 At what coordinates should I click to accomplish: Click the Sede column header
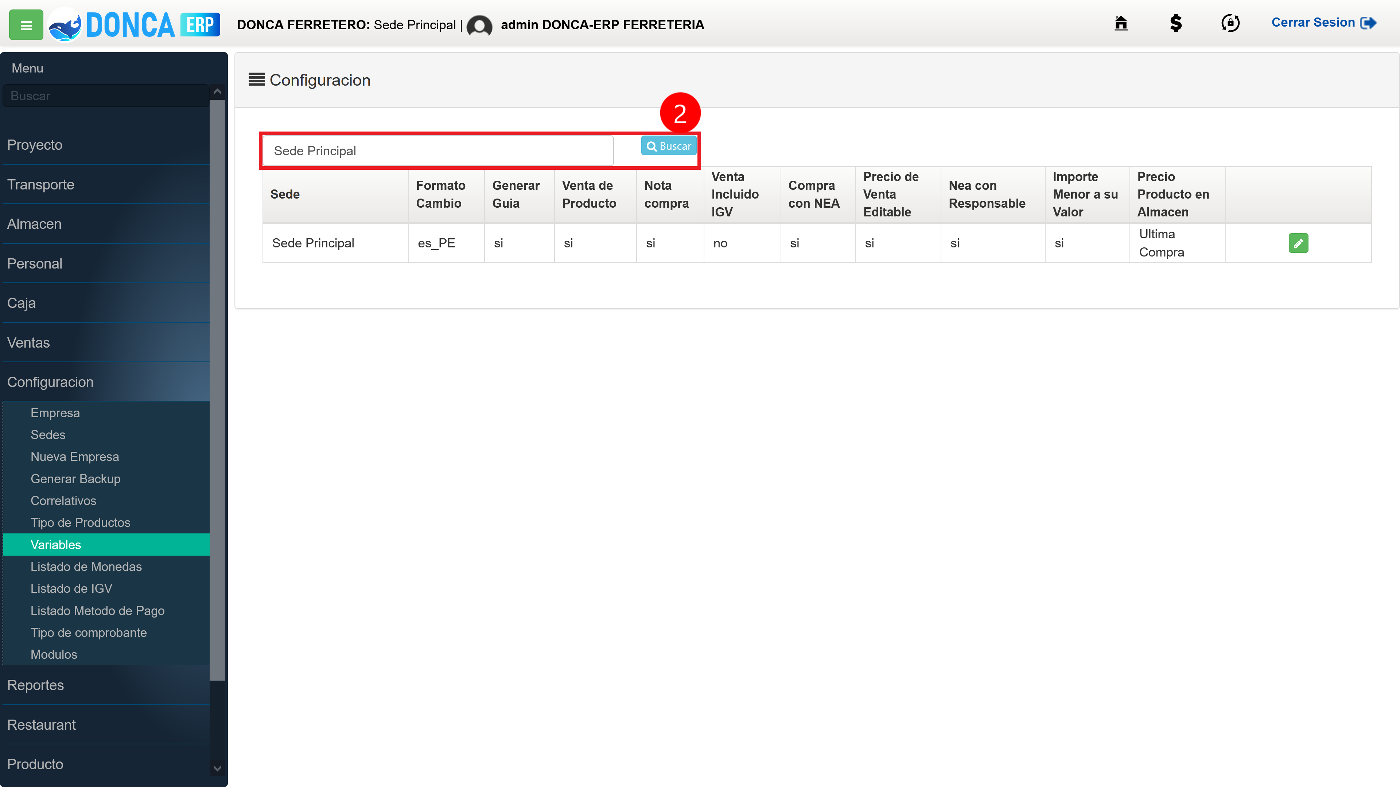click(x=335, y=195)
